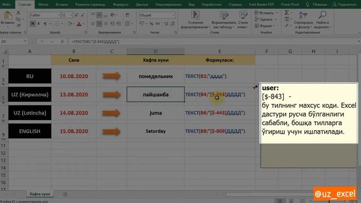Click the Decrease Font Size icon

coord(83,15)
